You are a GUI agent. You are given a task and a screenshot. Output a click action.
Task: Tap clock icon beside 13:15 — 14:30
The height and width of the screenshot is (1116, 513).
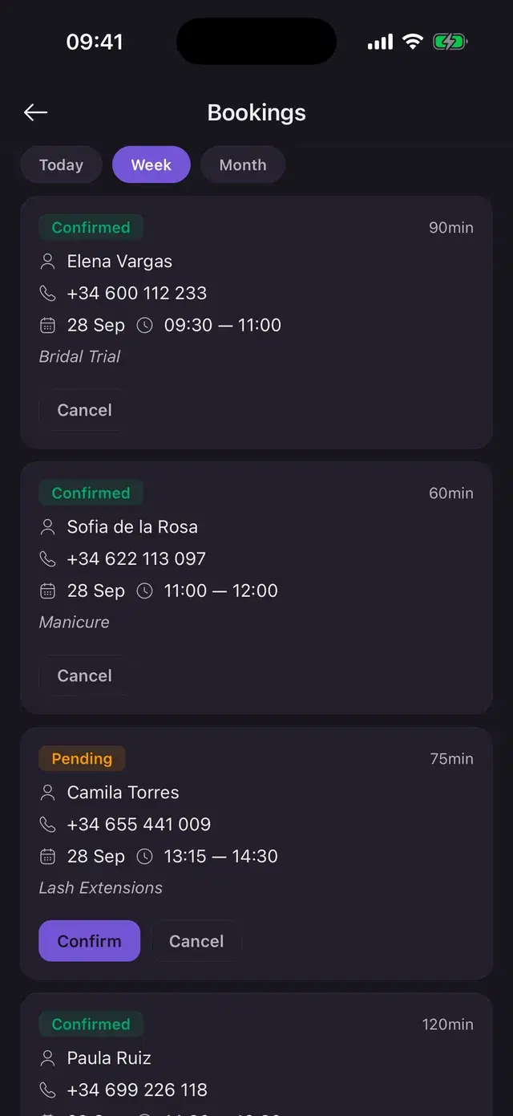[x=144, y=856]
